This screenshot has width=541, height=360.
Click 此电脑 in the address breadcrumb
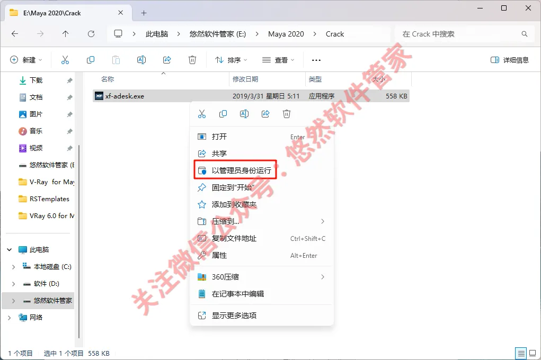pos(157,34)
